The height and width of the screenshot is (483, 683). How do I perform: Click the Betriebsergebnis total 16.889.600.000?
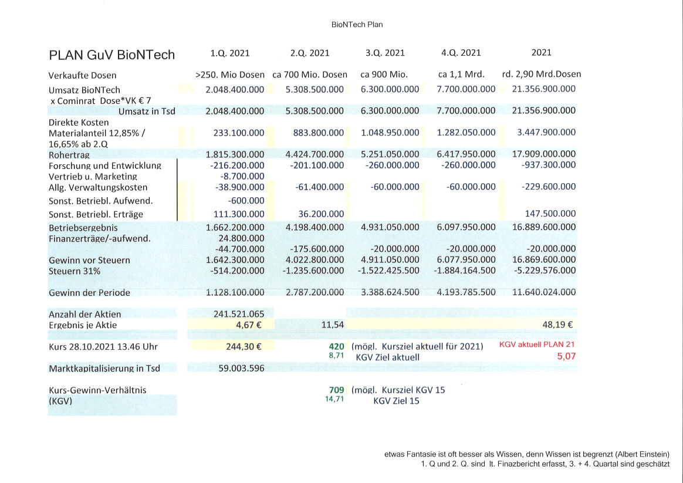(x=543, y=227)
